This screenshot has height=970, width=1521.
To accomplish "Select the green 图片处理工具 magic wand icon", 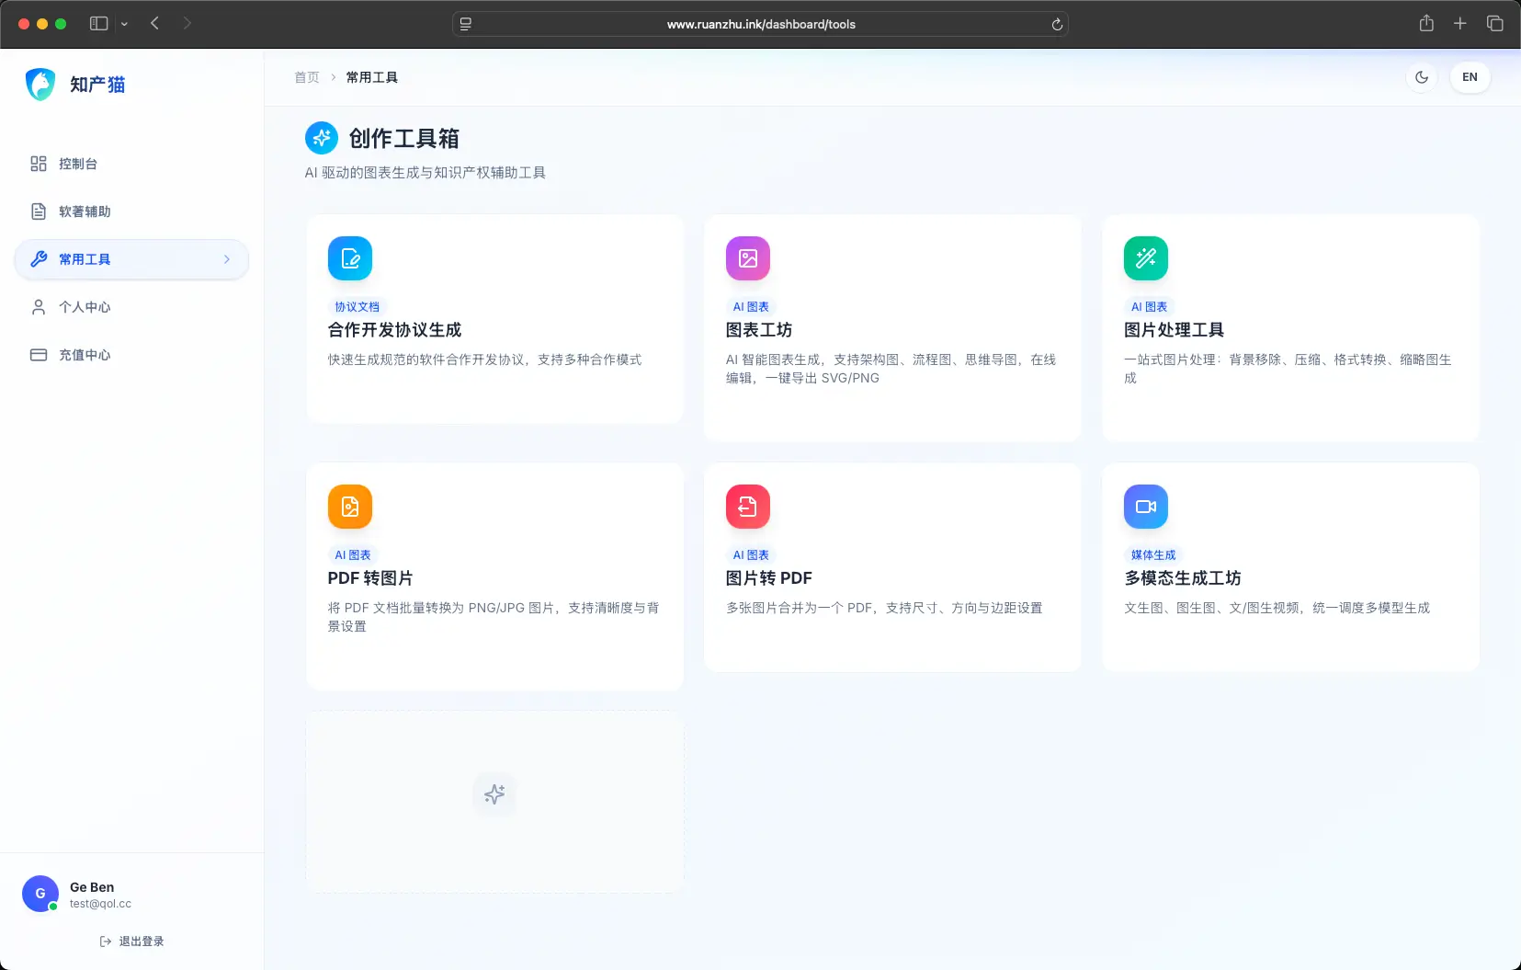I will pyautogui.click(x=1146, y=258).
